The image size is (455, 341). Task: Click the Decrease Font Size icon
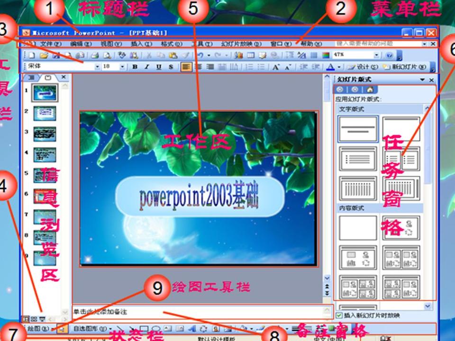point(288,67)
